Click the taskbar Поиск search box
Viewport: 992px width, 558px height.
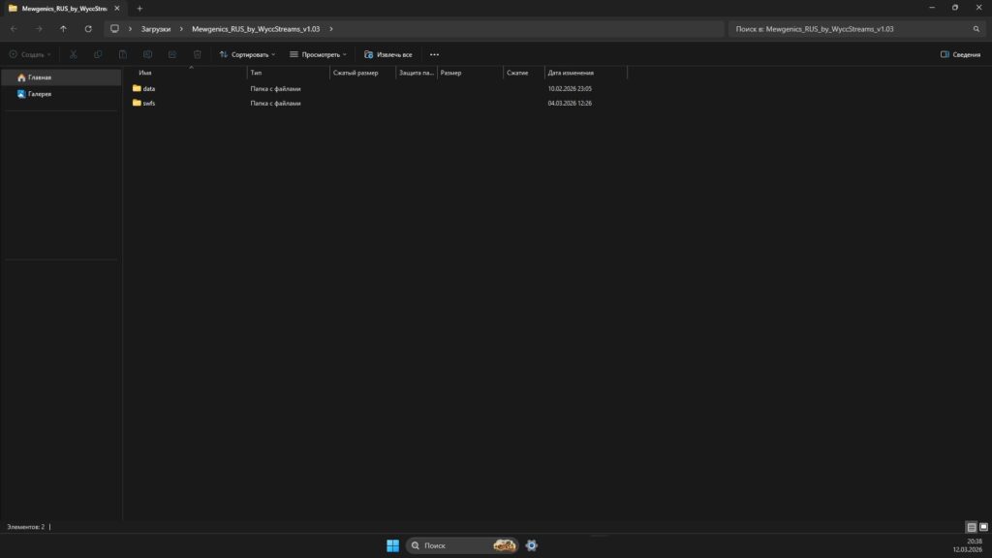point(462,545)
